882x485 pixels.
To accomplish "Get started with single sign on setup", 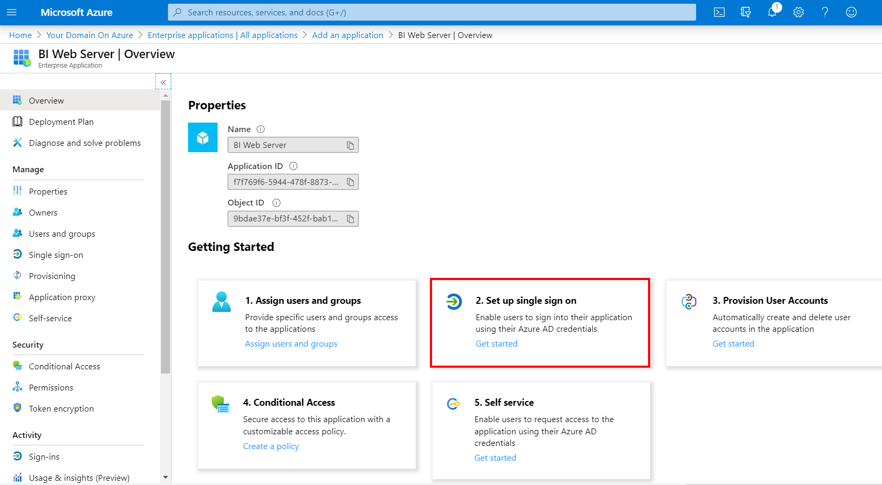I will coord(496,343).
